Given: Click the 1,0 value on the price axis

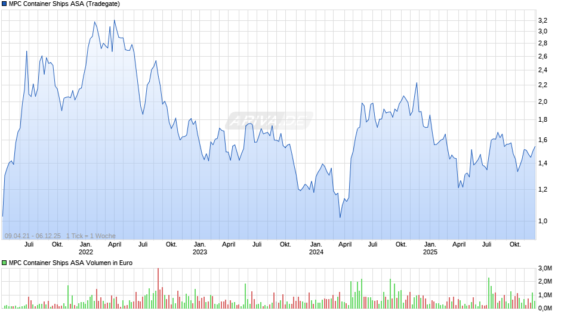Looking at the screenshot, I should coord(542,221).
